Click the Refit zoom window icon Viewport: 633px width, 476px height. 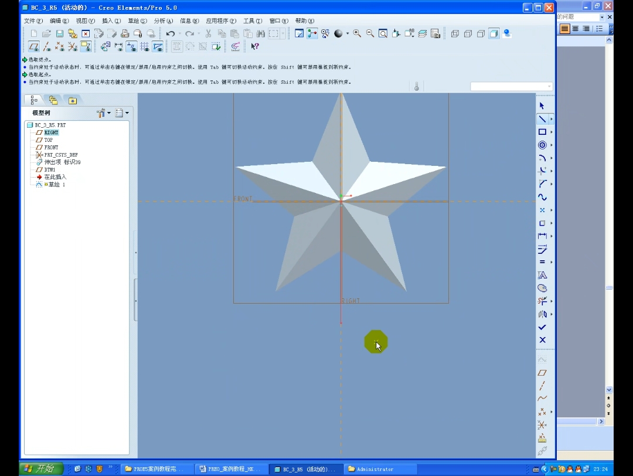coord(383,33)
